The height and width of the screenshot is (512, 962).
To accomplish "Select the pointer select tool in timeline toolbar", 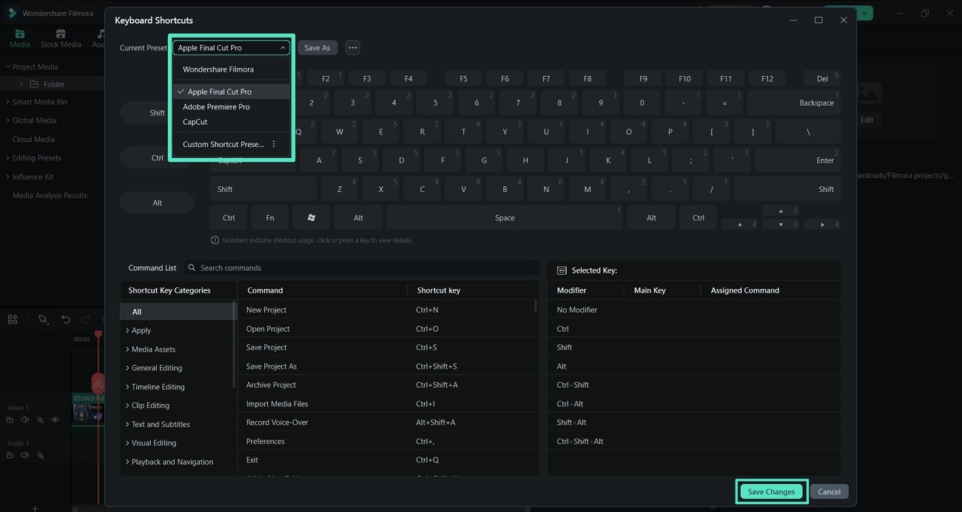I will (x=43, y=319).
